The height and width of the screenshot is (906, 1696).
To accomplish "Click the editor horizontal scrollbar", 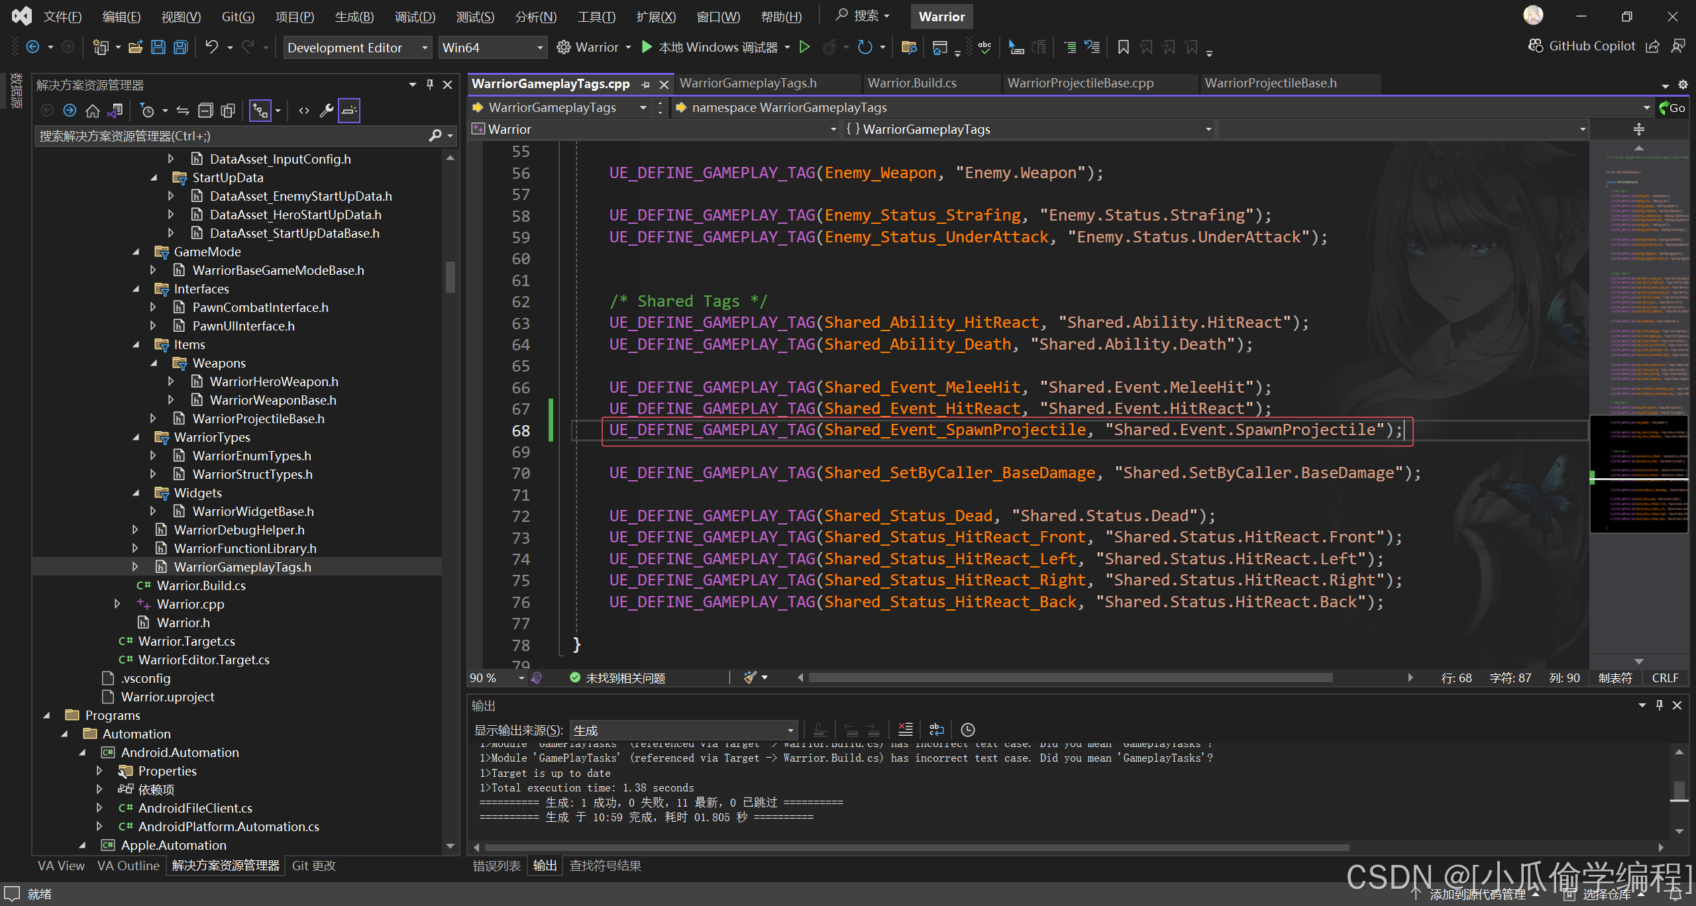I will pos(1070,678).
